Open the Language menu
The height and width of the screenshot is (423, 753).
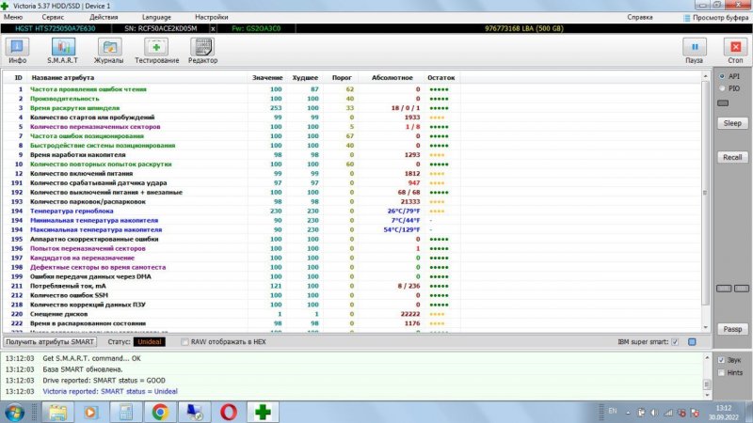(x=157, y=17)
